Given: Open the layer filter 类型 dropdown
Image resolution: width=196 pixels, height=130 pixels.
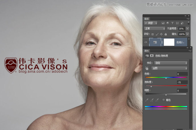Looking at the screenshot, I should (151, 23).
